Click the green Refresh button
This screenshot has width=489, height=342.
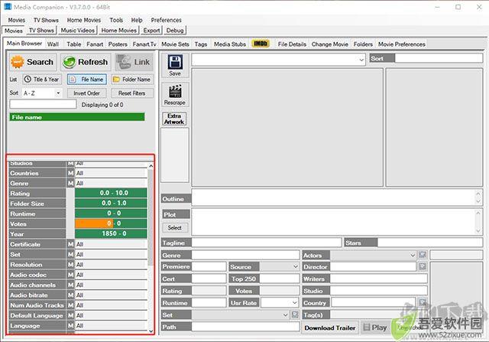coord(86,62)
